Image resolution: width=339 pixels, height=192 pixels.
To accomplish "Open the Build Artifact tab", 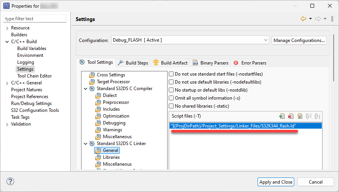I will (170, 63).
